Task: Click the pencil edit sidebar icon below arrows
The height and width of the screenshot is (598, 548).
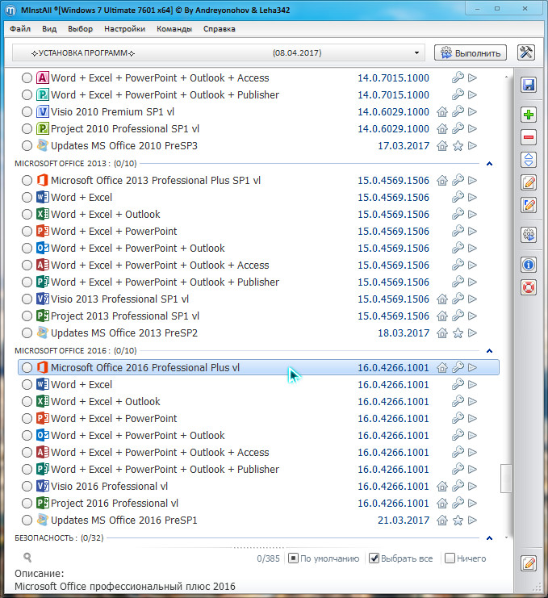Action: point(529,182)
